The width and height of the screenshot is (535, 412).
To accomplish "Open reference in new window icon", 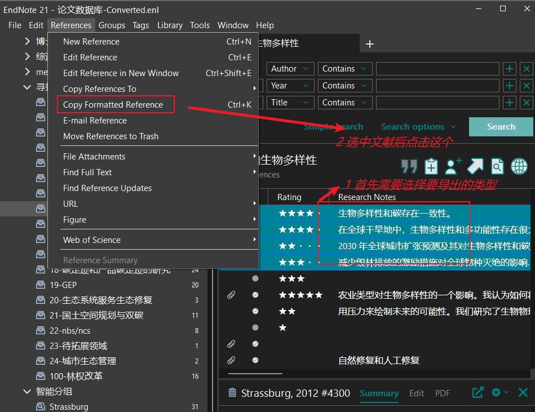I will click(477, 393).
